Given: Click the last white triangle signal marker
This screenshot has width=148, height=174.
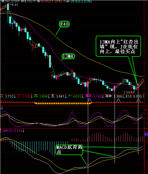Looking at the screenshot, I should [138, 100].
